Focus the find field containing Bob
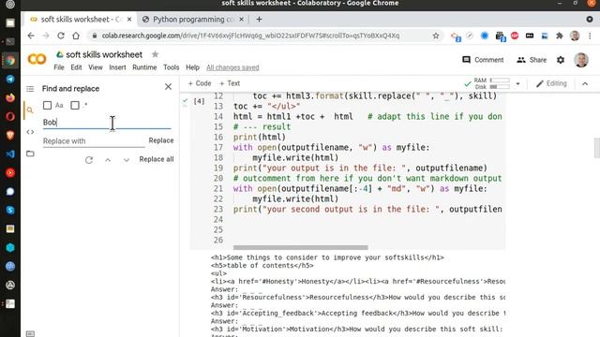This screenshot has width=600, height=337. pyautogui.click(x=107, y=123)
